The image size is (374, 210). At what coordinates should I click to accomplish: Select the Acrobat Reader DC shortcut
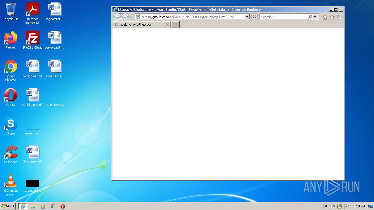(x=32, y=13)
